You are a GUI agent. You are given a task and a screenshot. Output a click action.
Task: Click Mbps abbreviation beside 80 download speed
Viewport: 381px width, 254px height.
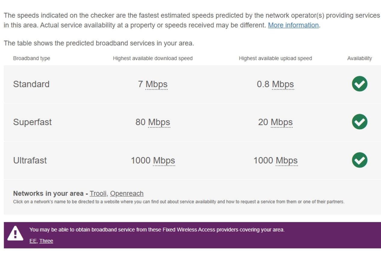pos(159,122)
